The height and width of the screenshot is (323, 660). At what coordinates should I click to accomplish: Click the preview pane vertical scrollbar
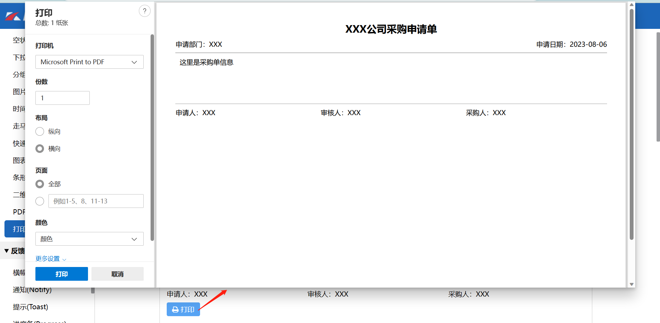click(631, 124)
